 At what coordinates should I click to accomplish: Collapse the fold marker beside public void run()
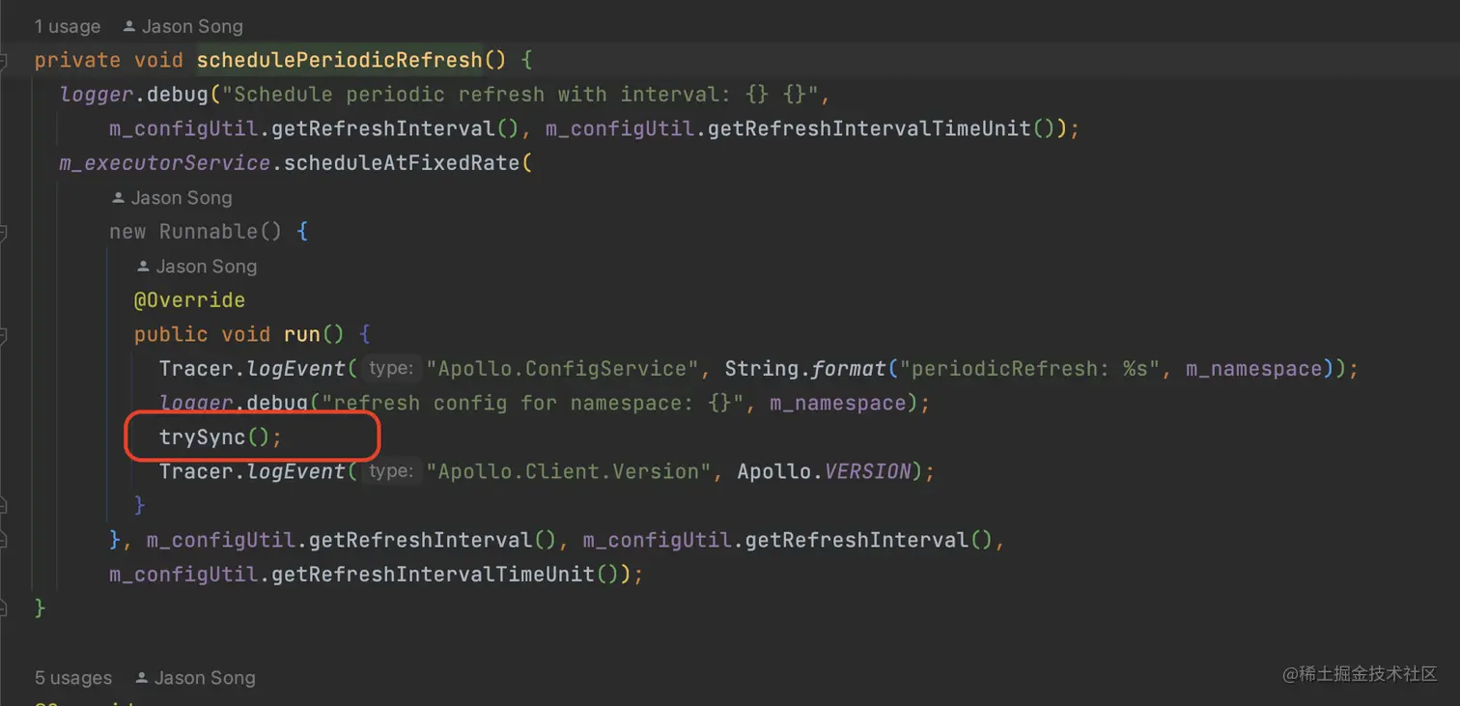(x=4, y=335)
